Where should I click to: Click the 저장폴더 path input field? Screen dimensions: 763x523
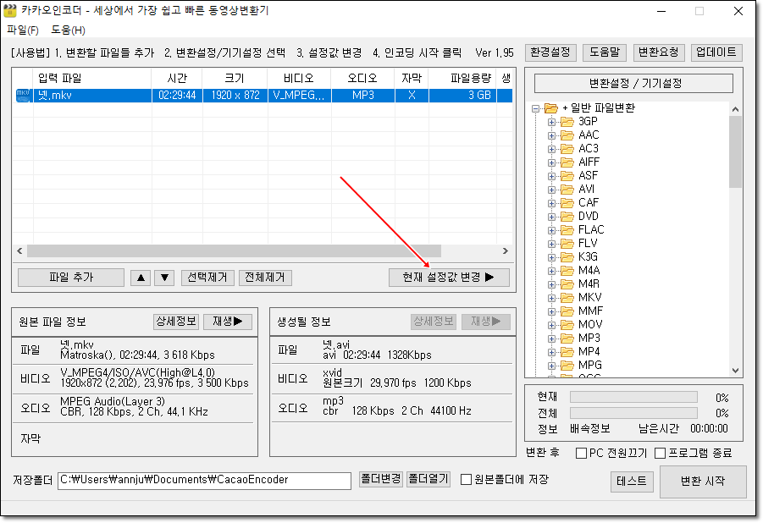point(204,481)
